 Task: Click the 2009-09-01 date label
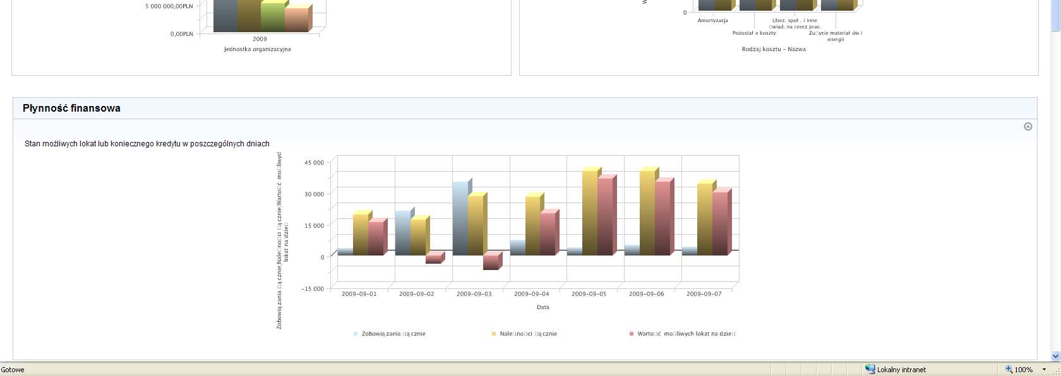pos(359,294)
